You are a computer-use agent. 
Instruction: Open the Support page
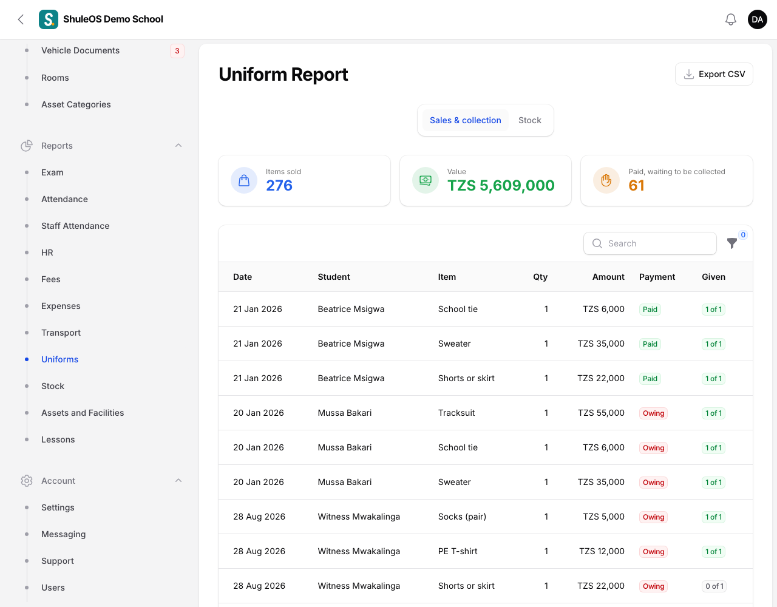[x=58, y=561]
